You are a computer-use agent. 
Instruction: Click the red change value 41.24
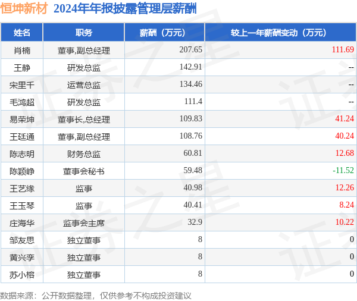coord(345,118)
